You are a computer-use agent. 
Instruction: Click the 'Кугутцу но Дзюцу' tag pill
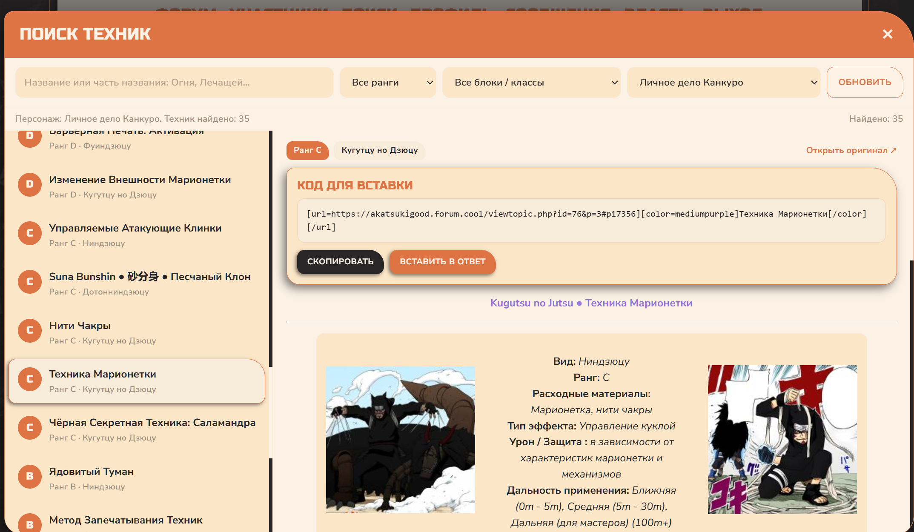[x=380, y=150]
